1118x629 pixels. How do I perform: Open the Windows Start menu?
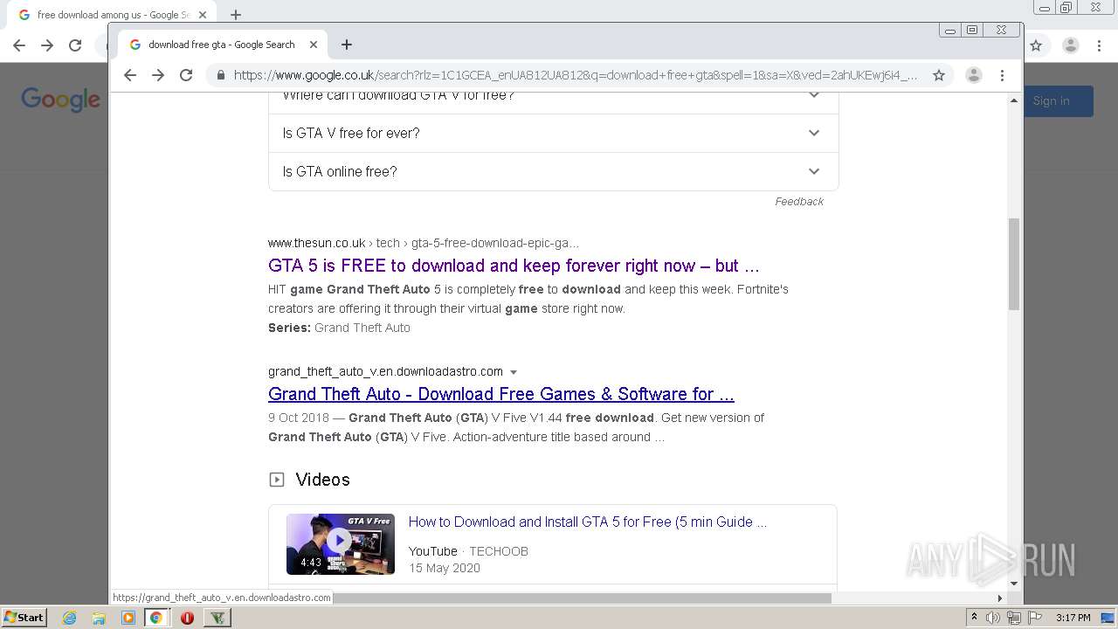(24, 618)
